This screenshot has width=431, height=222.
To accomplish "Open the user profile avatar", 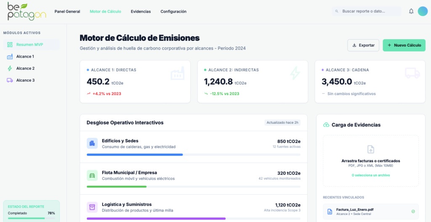I will (423, 11).
